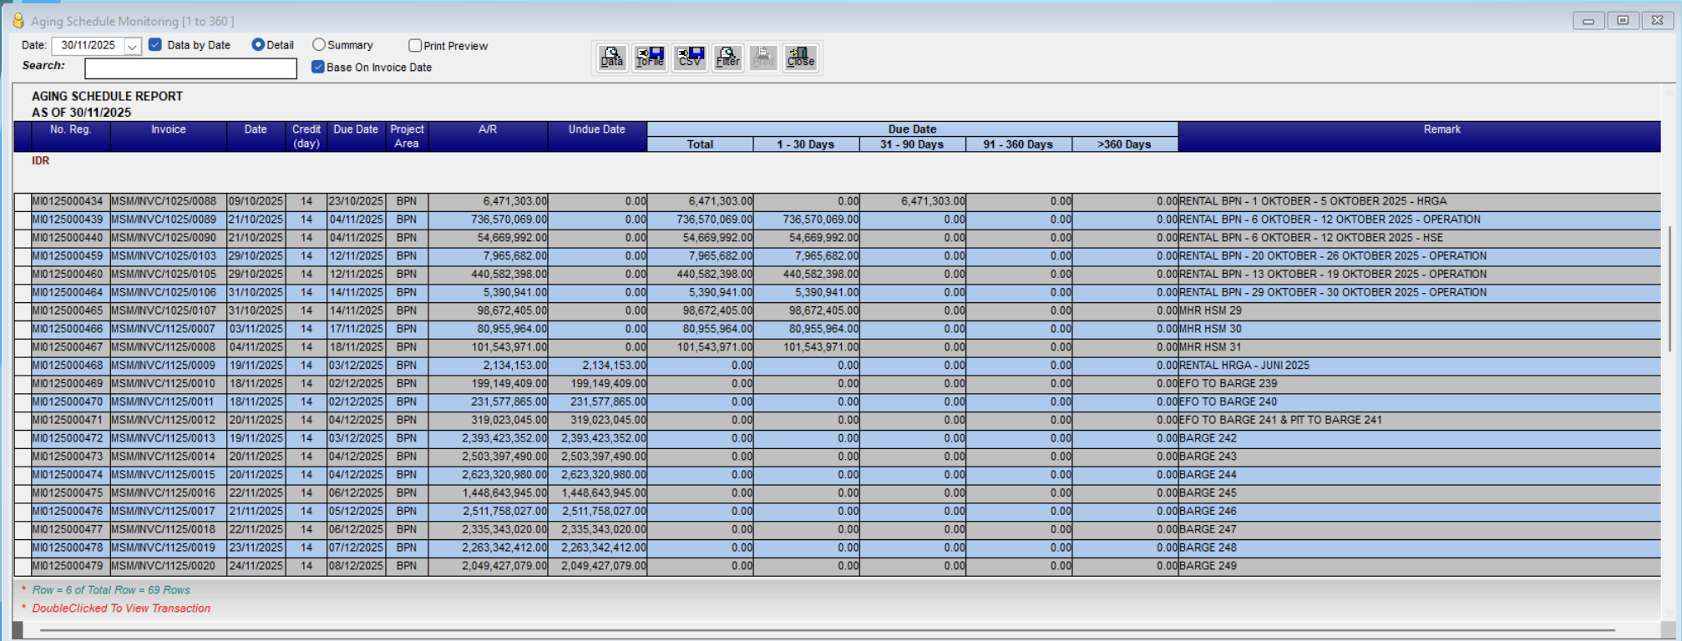Open the Date picker dropdown arrow

(x=132, y=46)
